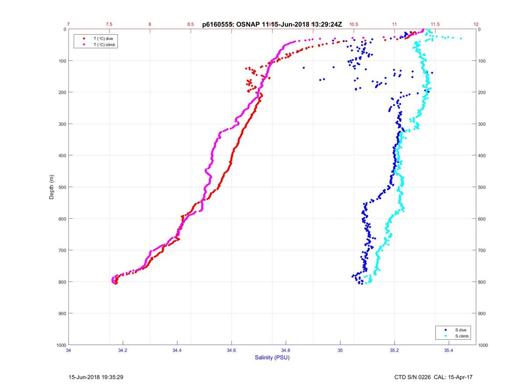
Task: Click the blue '34.4' salinity tick label
Action: [177, 350]
